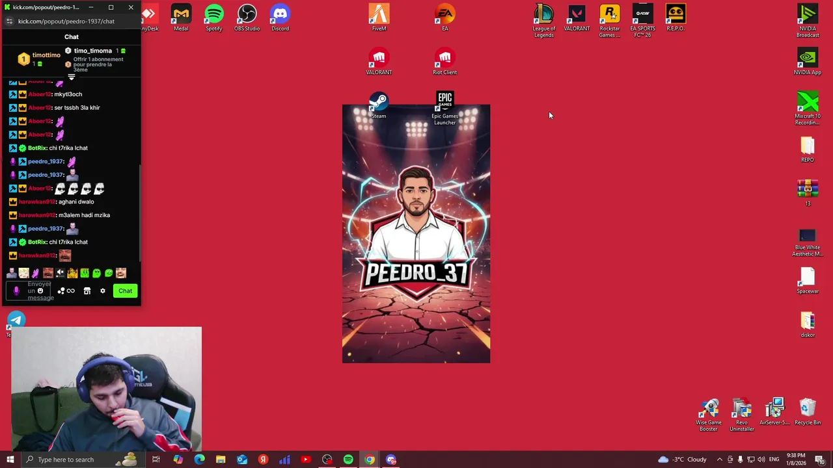833x468 pixels.
Task: Click Aboer12 username on mkytl3och message
Action: point(40,94)
